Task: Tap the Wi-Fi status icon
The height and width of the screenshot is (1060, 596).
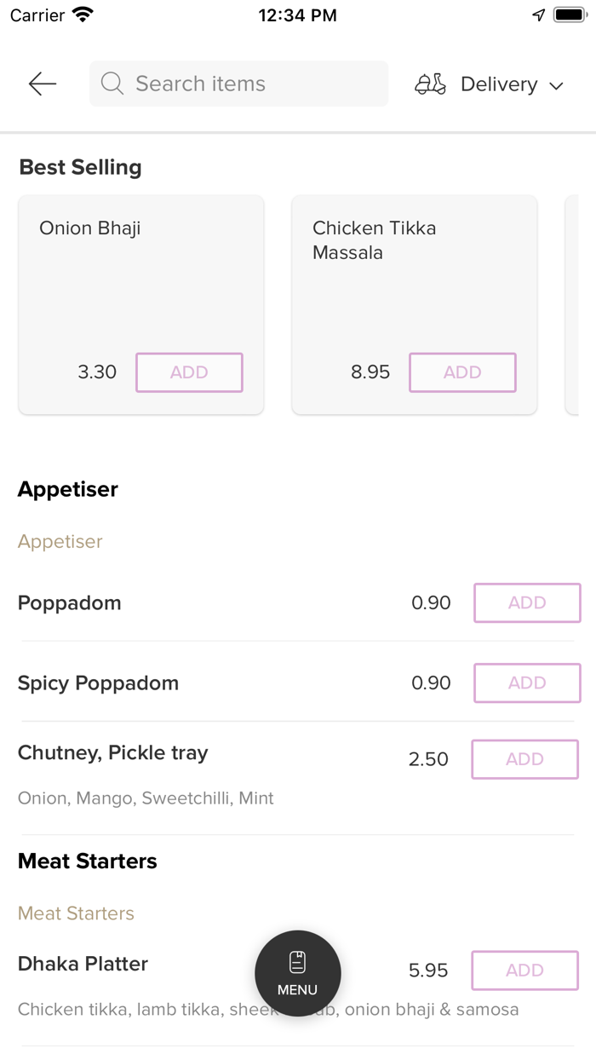Action: 83,14
